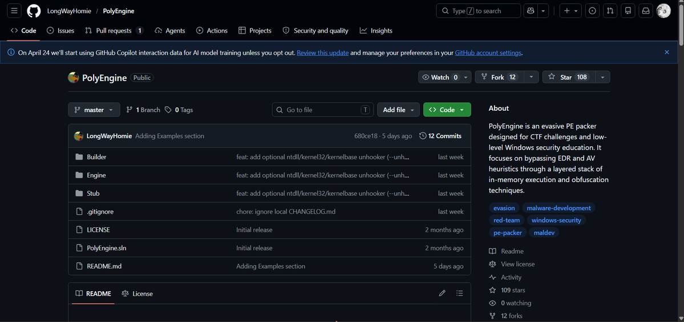Go to the GitHub homepage logo
The height and width of the screenshot is (322, 684).
34,11
